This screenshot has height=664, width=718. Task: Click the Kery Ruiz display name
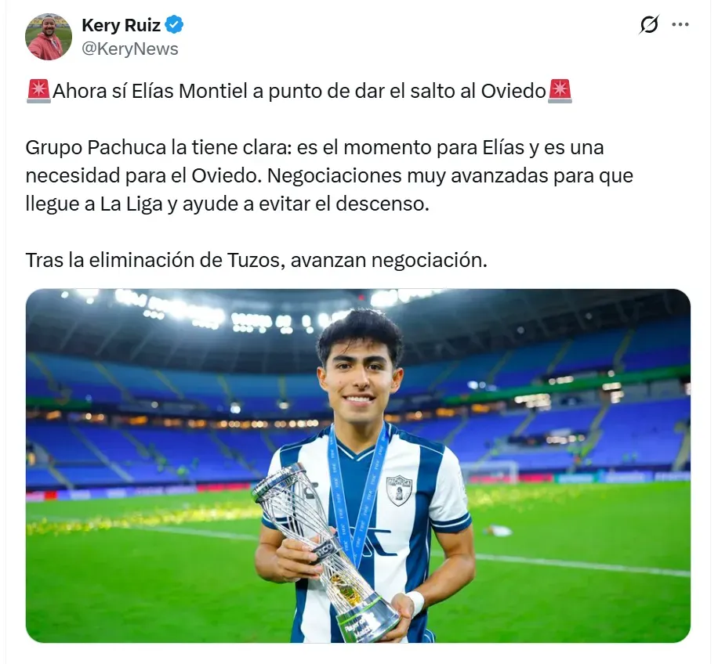121,25
